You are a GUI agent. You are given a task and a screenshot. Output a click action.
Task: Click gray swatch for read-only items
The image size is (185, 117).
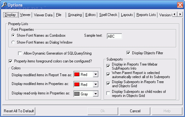[77, 94]
